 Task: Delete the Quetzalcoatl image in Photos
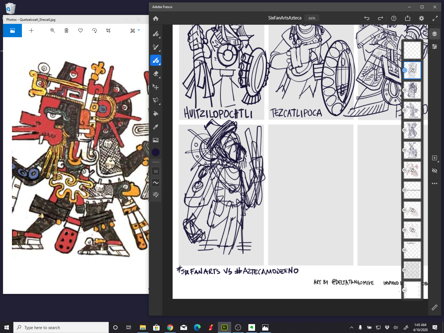tap(66, 31)
